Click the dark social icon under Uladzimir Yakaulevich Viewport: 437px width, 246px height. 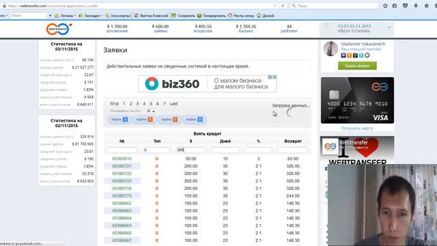click(355, 55)
